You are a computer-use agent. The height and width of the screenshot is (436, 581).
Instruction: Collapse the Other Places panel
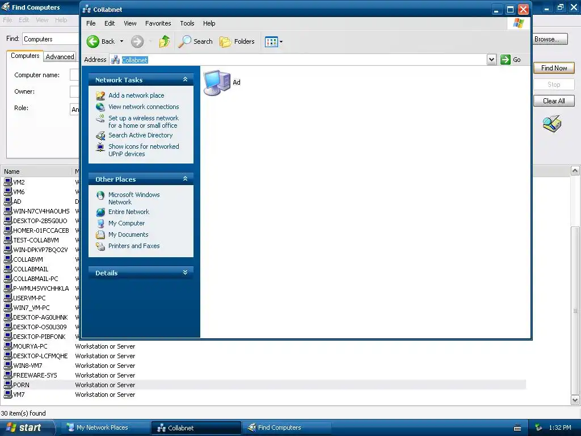coord(186,179)
